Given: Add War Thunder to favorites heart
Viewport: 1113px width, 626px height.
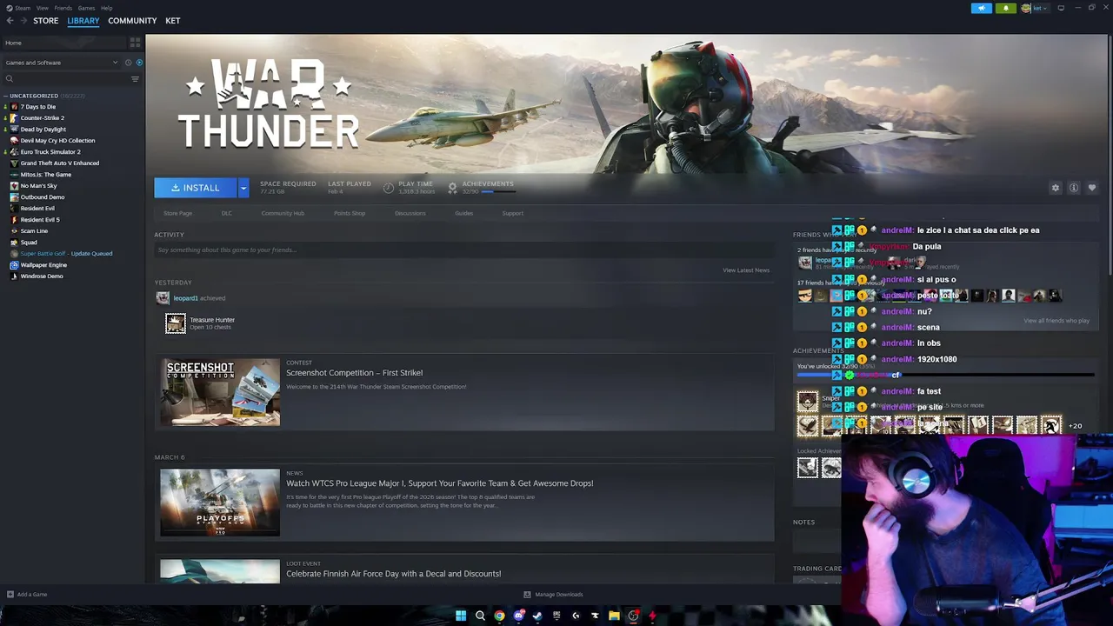Looking at the screenshot, I should (1092, 188).
